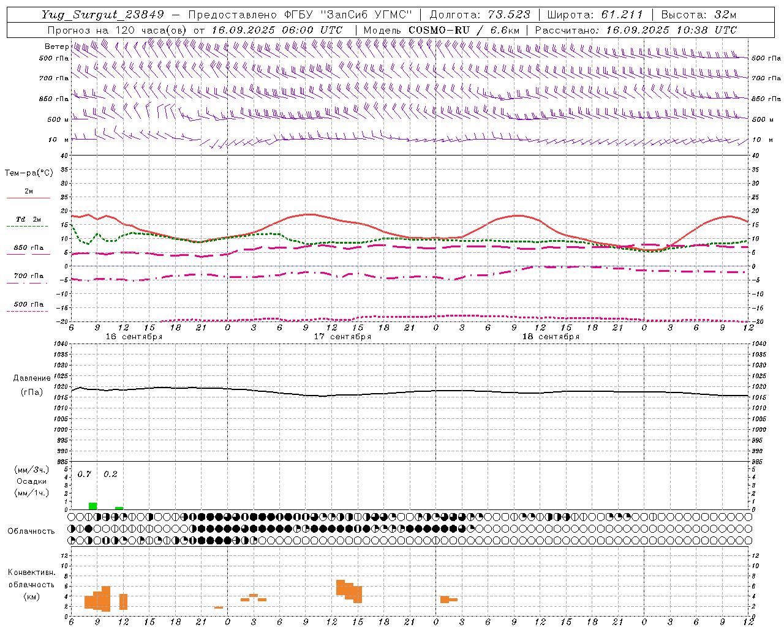The image size is (784, 627).
Task: Click the 'Td 2м' dew point legend entry
Action: (x=29, y=219)
